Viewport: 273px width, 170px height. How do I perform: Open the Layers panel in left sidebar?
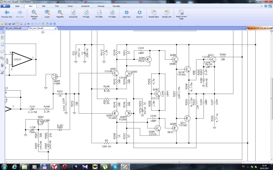(2, 51)
